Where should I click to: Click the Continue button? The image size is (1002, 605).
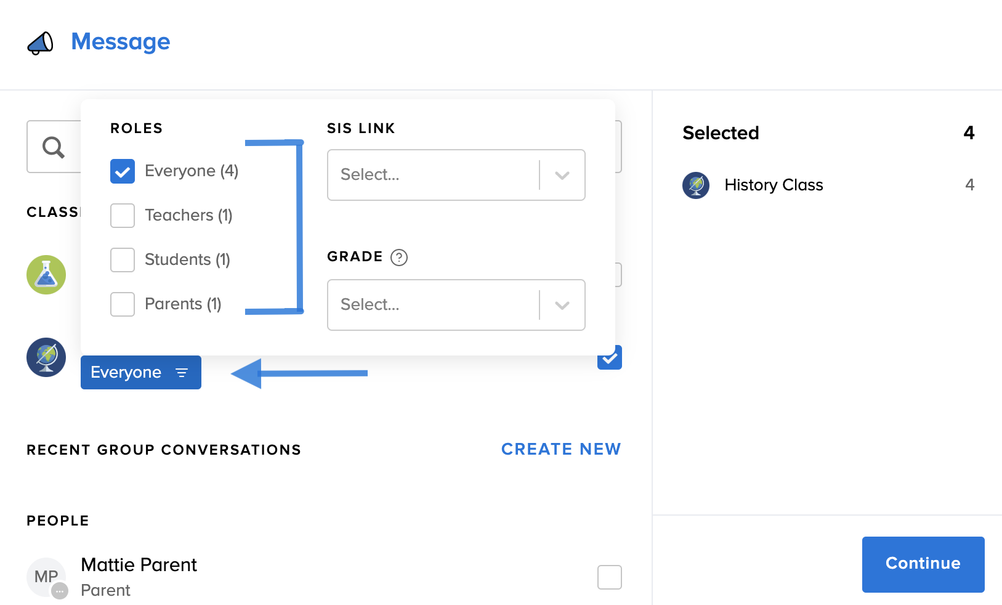[x=923, y=564]
